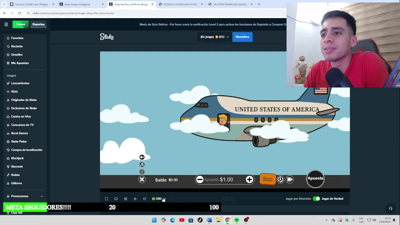Open TikTok from taskbar
400x225 pixels.
[x=200, y=220]
